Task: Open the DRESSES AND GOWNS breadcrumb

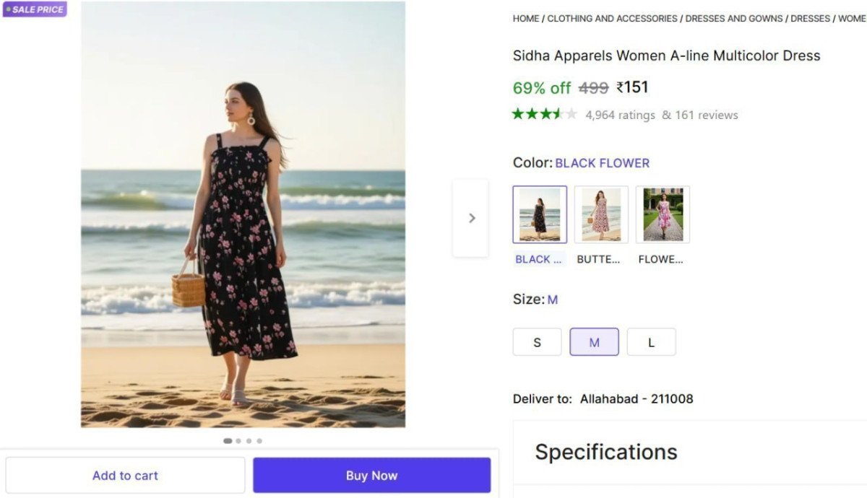Action: click(733, 18)
